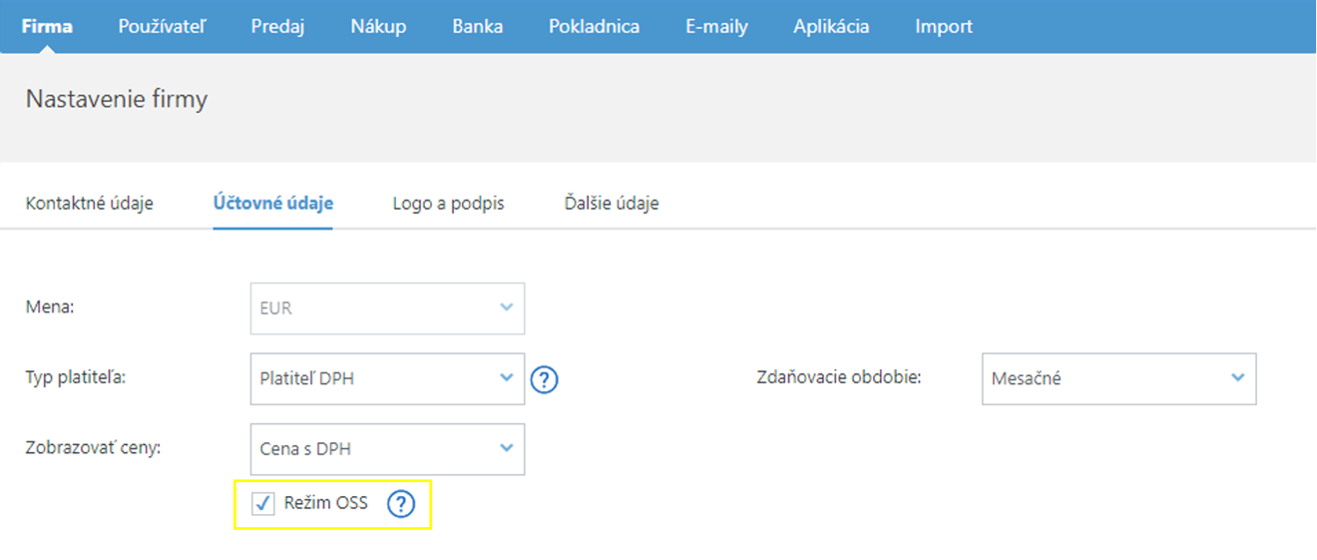Viewport: 1317px width, 560px height.
Task: Switch to the Kontaktné údaje tab
Action: tap(89, 204)
